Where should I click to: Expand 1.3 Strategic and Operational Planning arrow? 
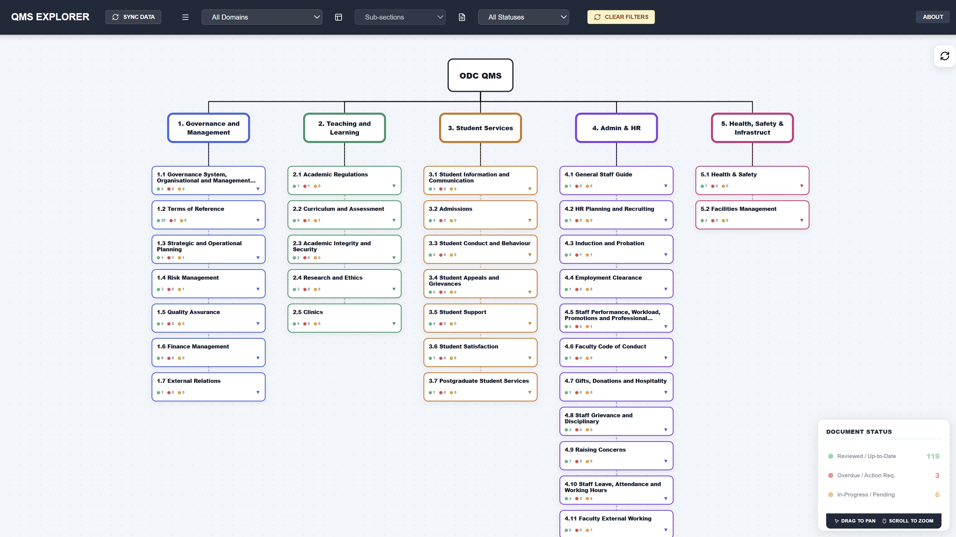click(x=258, y=258)
